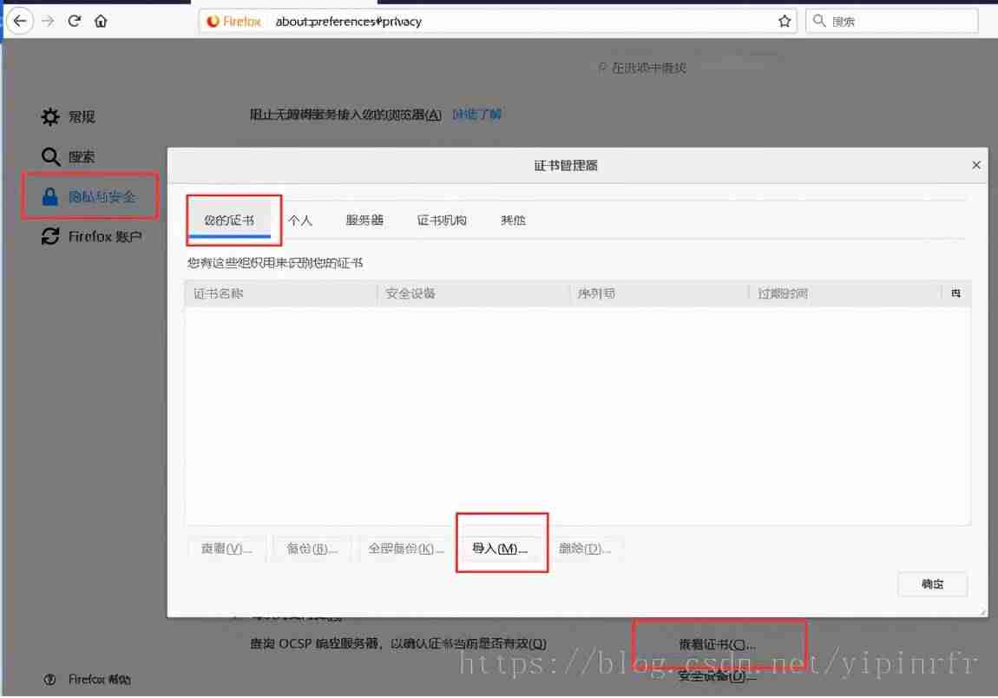Close the certificate manager dialog

pyautogui.click(x=975, y=165)
